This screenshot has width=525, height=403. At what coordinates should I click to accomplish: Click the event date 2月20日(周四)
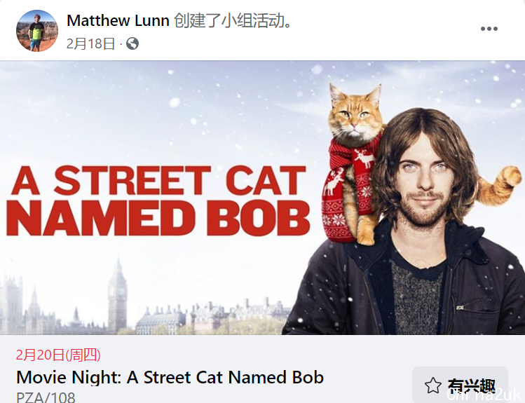58,355
